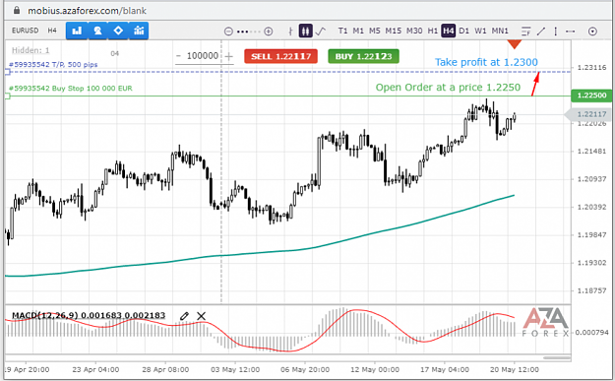Remove the MACD indicator with X icon

click(x=201, y=316)
